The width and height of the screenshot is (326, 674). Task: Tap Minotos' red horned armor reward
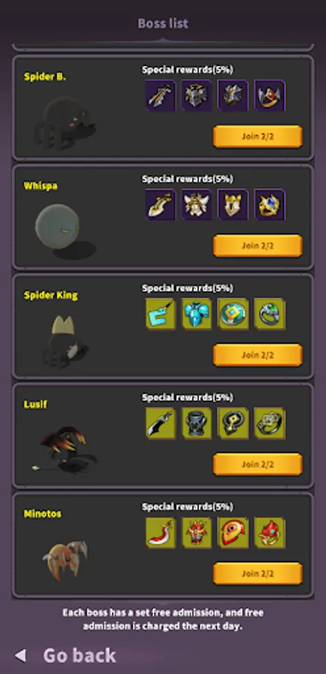[x=197, y=532]
